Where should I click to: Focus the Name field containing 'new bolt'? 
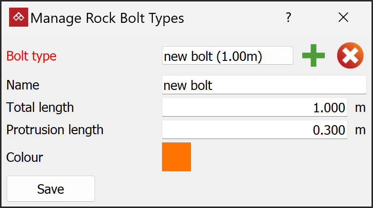pos(264,86)
